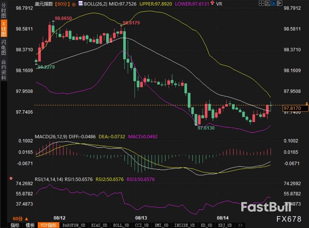The width and height of the screenshot is (309, 228).
Task: Click the orange circled-plus icon beside 60分
Action: [74, 4]
